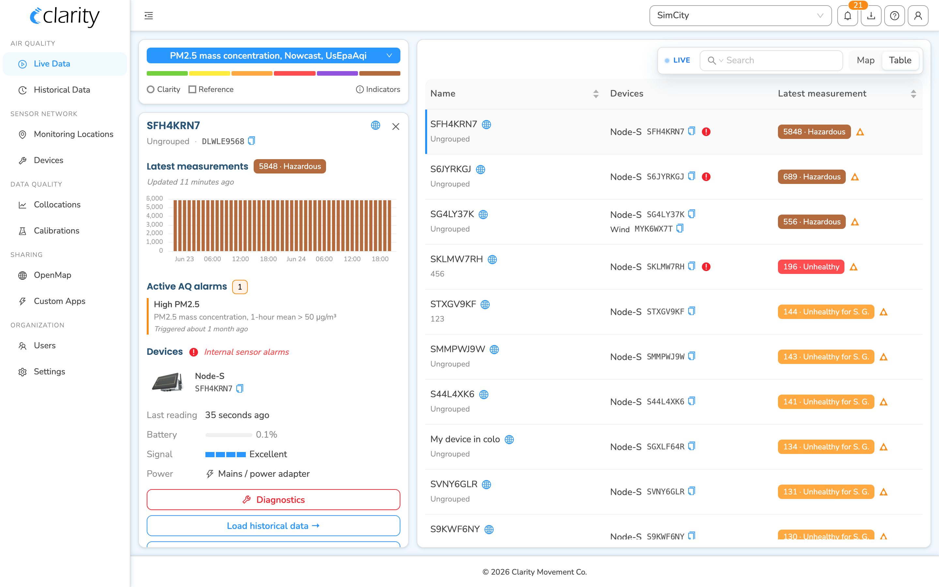939x587 pixels.
Task: Open OpenMap sharing page
Action: (65, 275)
